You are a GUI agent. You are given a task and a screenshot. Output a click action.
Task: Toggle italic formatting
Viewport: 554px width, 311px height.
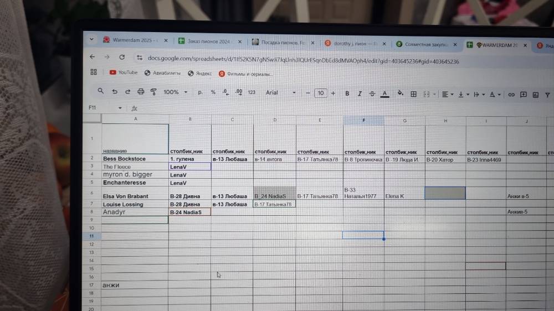(360, 94)
